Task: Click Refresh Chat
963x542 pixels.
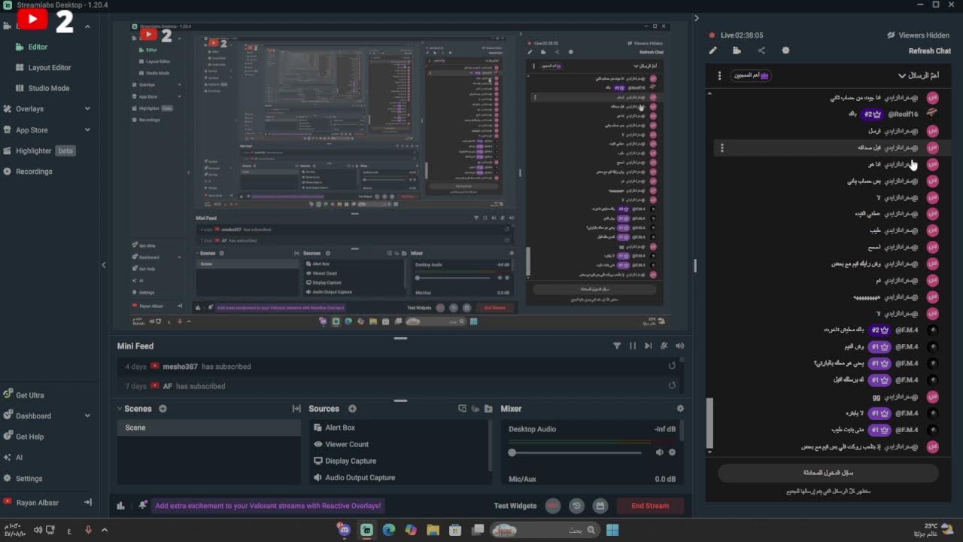Action: pyautogui.click(x=929, y=51)
